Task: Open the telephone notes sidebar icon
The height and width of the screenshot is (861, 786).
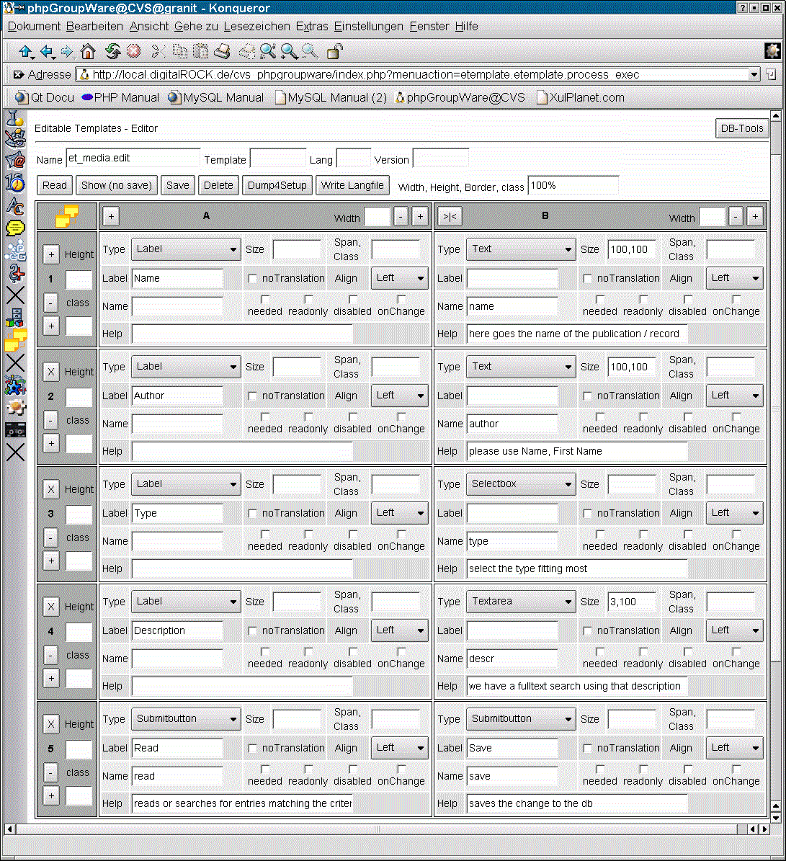Action: pos(15,137)
